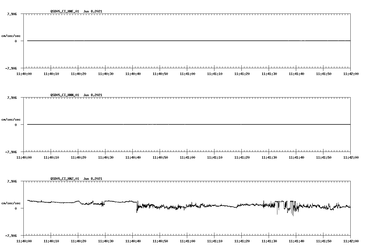Viewport: 370px width, 251px height.
Task: Click 11:40:50 time label on HNZ axis
Action: pos(160,241)
